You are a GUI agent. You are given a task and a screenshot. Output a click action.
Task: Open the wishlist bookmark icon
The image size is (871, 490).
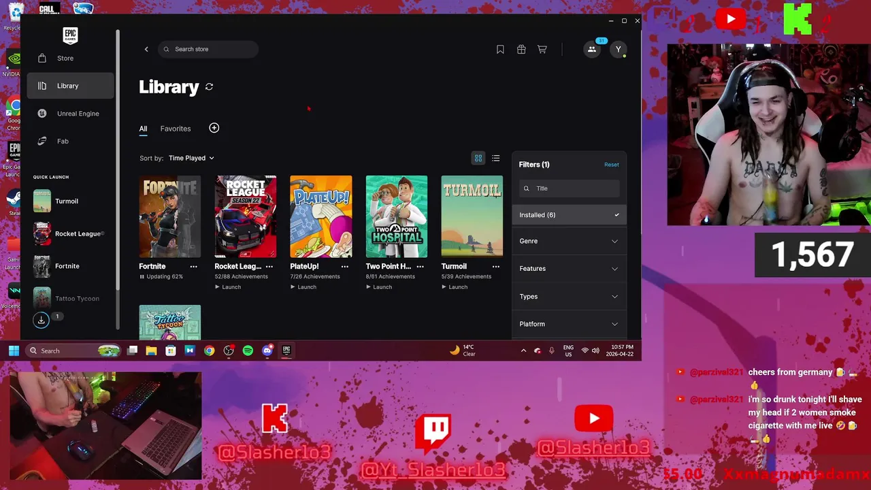point(500,49)
